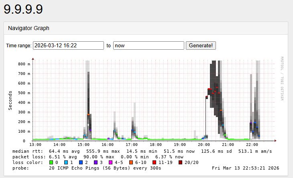
Task: Click the 100 m y-axis value
Action: pyautogui.click(x=24, y=131)
